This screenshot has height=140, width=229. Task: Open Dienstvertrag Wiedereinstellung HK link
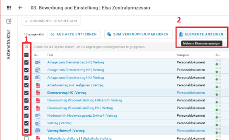click(x=80, y=108)
